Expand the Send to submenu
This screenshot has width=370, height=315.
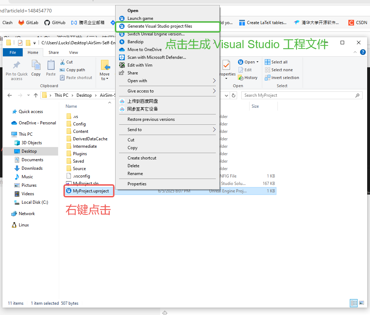[167, 130]
